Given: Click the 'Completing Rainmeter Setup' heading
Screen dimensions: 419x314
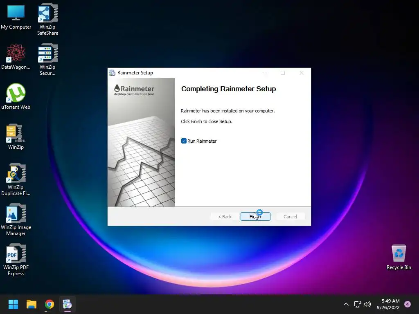Looking at the screenshot, I should click(228, 89).
